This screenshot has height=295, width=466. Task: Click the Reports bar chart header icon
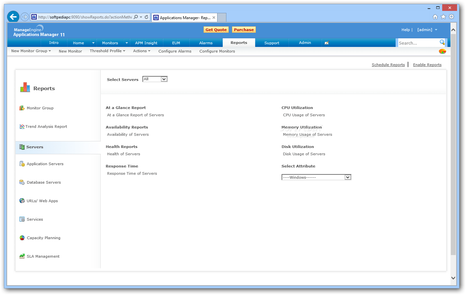(25, 87)
